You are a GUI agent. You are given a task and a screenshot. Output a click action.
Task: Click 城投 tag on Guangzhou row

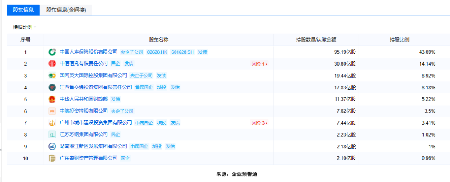(x=162, y=123)
